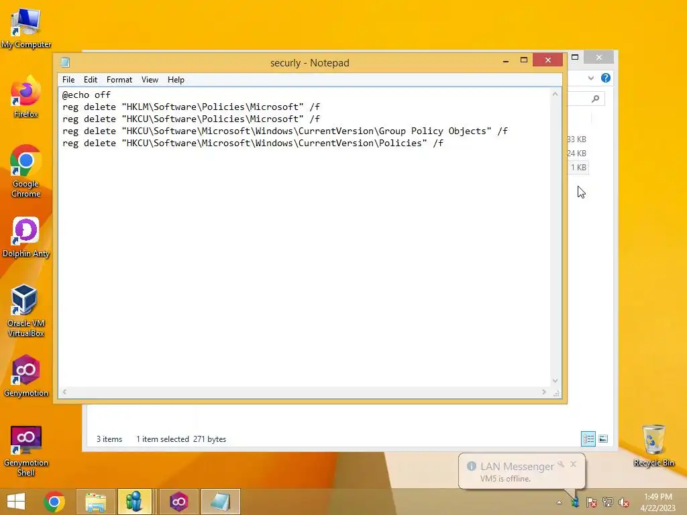The height and width of the screenshot is (515, 687).
Task: Open Chrome from the taskbar
Action: pyautogui.click(x=54, y=502)
